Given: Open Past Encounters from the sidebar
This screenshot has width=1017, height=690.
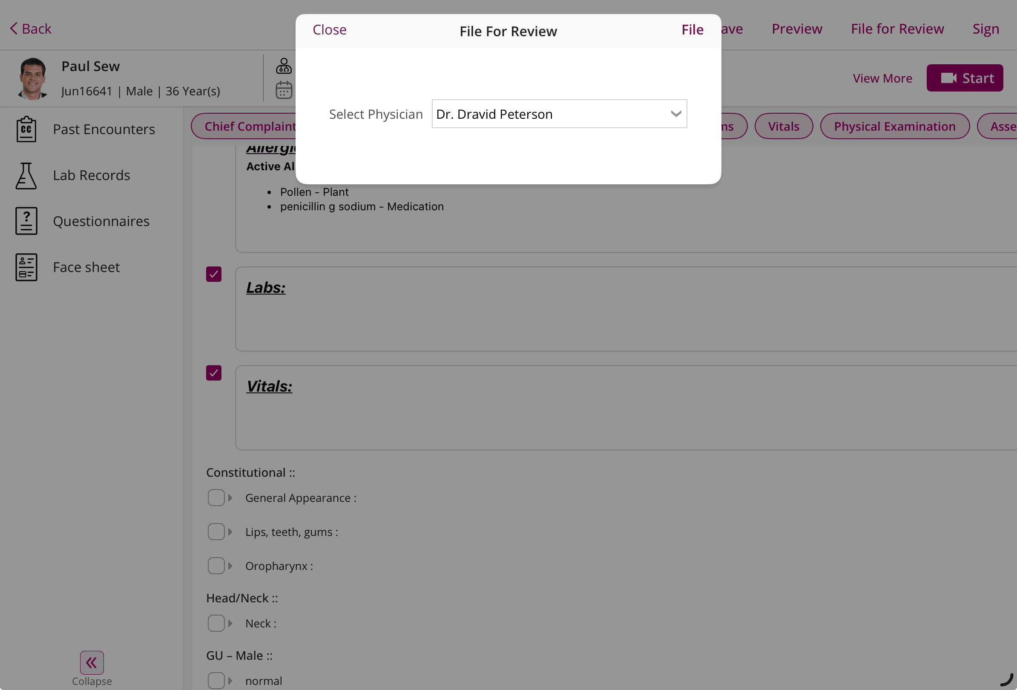Looking at the screenshot, I should pos(104,129).
